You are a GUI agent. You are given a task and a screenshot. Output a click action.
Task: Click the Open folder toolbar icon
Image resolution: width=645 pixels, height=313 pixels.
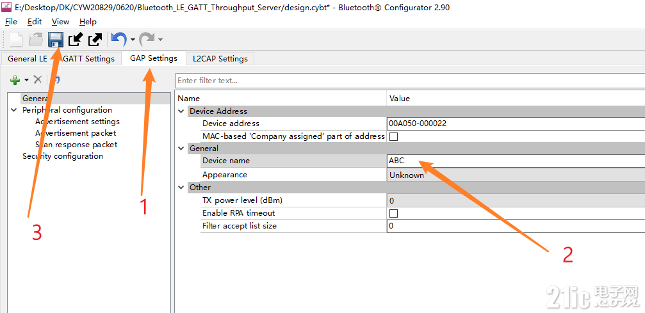36,40
